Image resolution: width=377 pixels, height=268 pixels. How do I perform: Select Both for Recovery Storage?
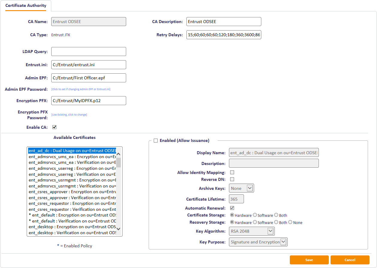point(276,222)
